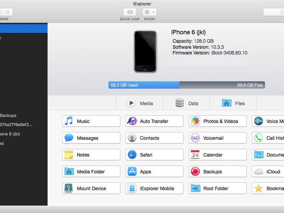Open the Action gear dropdown
Viewport: 284px width, 213px height.
pos(149,12)
